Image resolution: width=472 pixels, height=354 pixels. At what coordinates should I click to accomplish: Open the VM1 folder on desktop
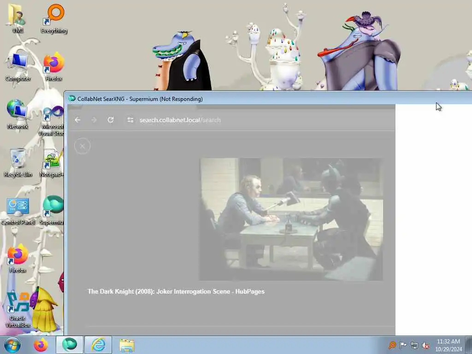coord(17,18)
